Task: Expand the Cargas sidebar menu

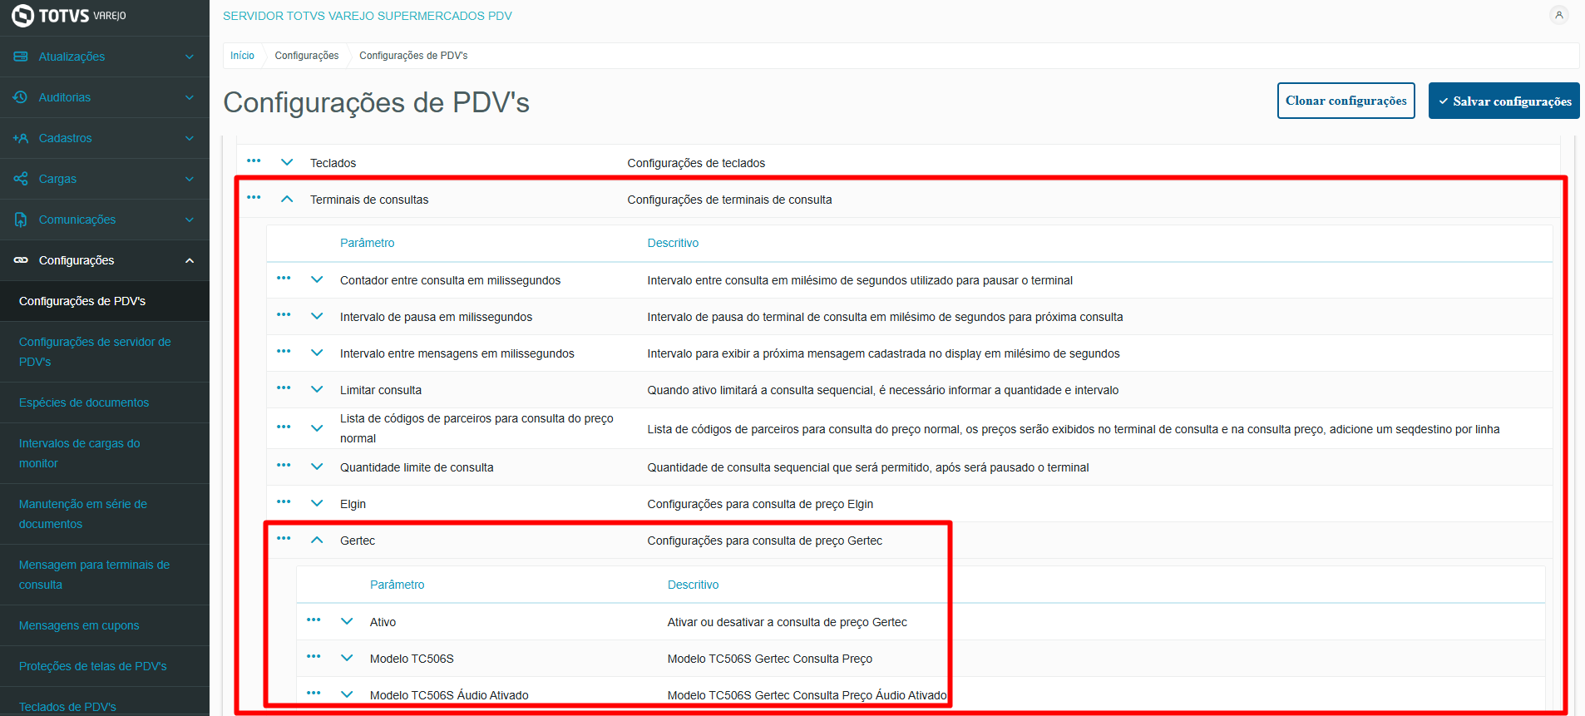Action: (x=190, y=179)
